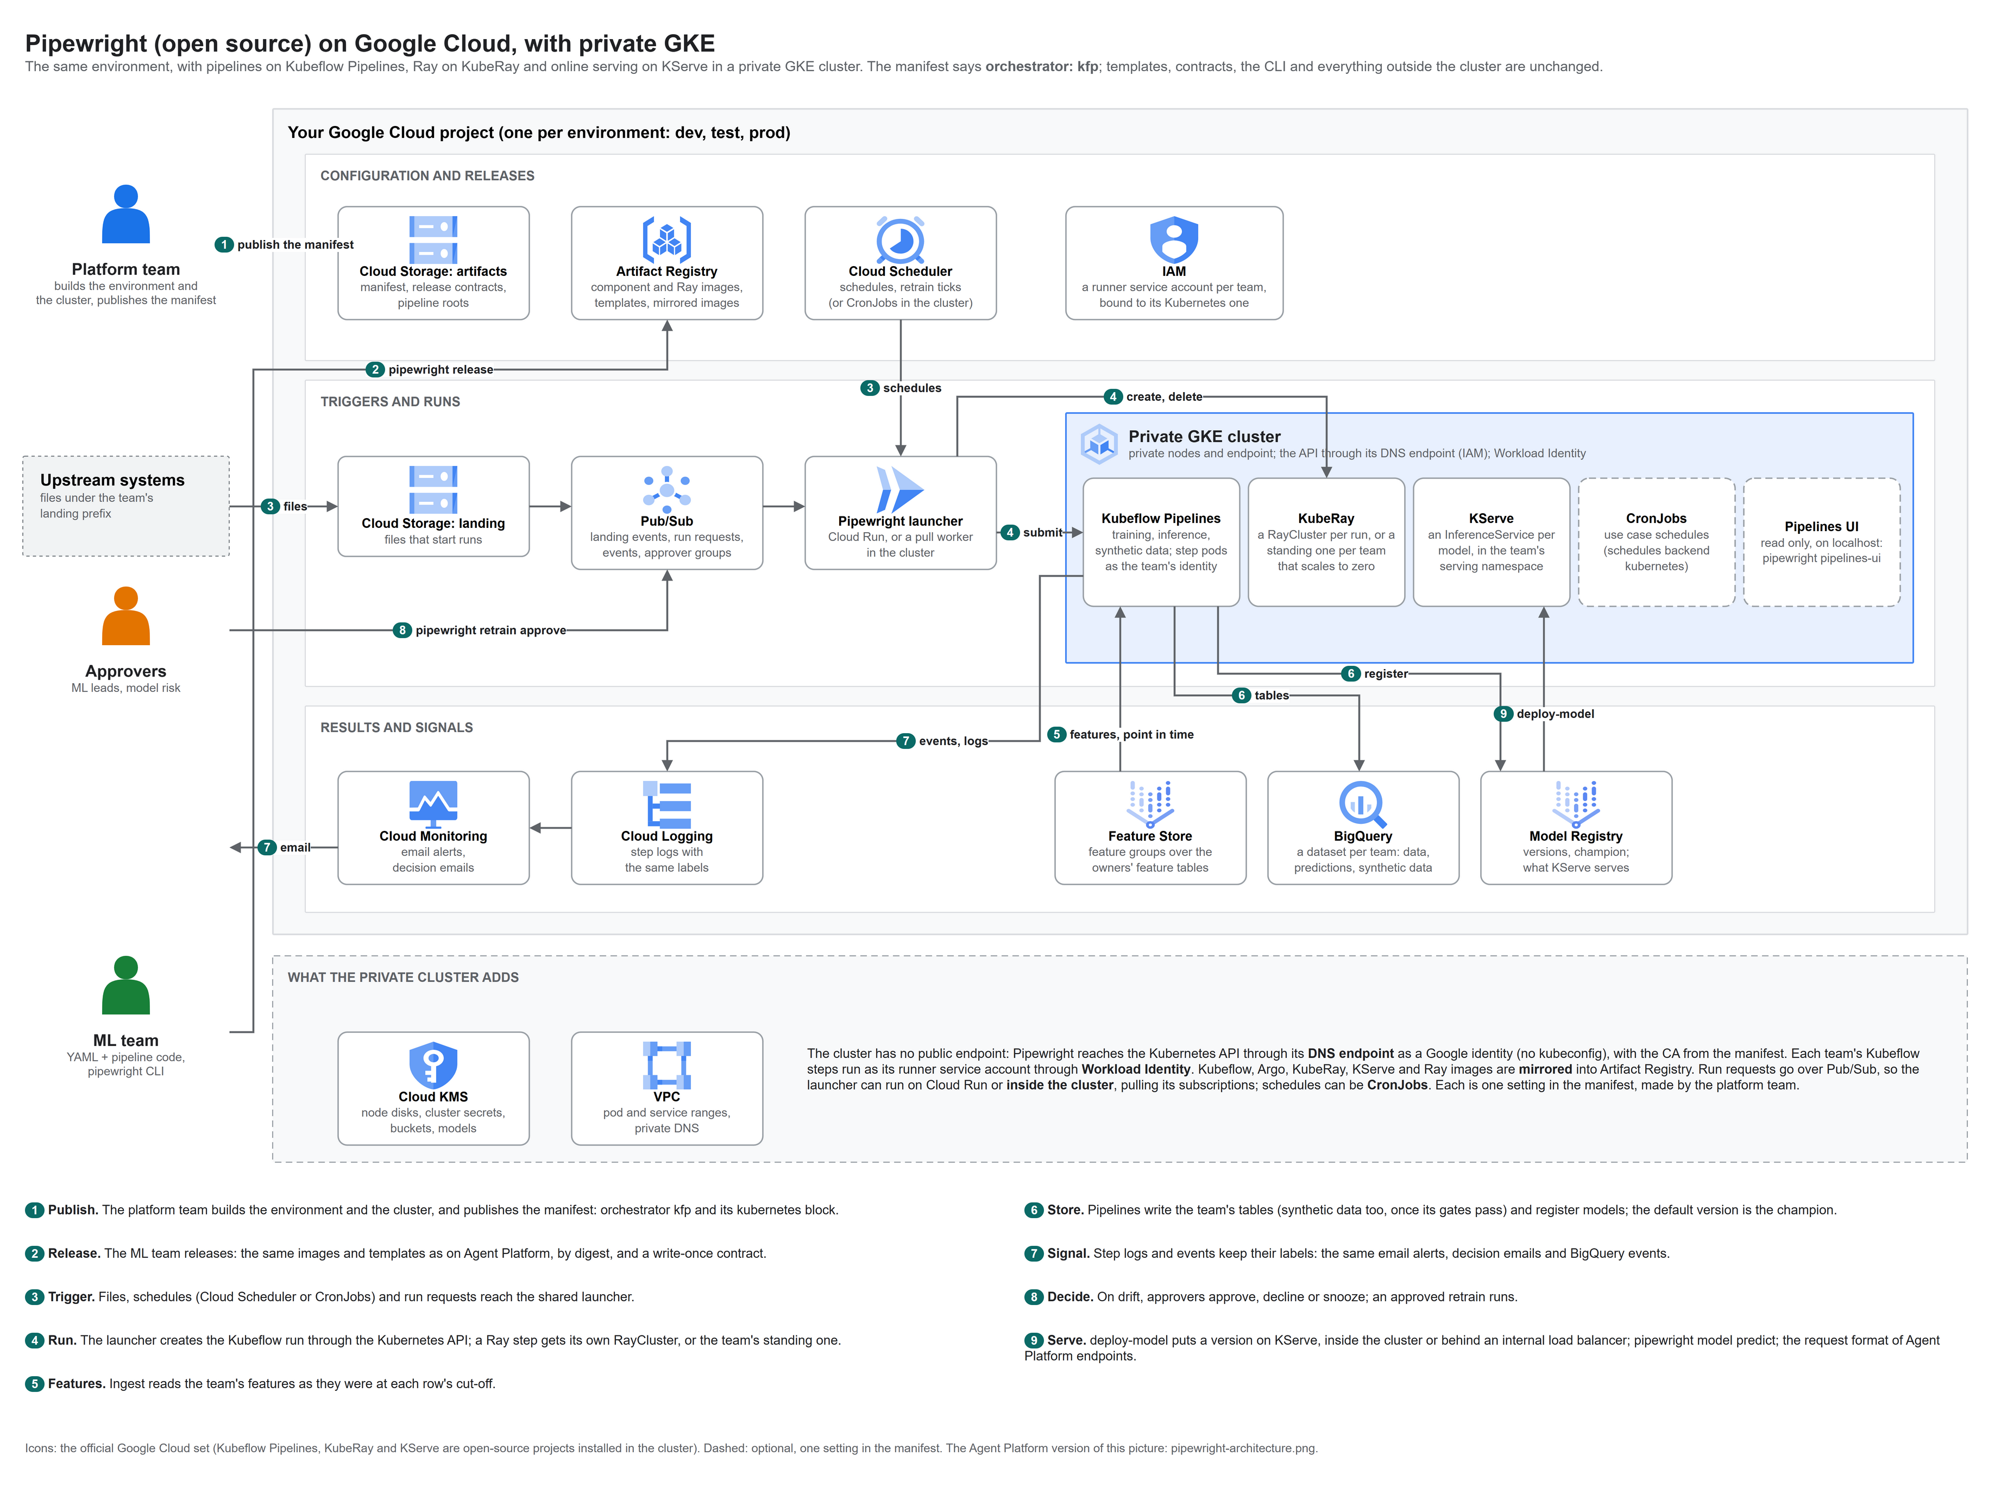This screenshot has height=1500, width=2001.
Task: Click the Pipewright launcher Cloud Run icon
Action: pyautogui.click(x=900, y=489)
